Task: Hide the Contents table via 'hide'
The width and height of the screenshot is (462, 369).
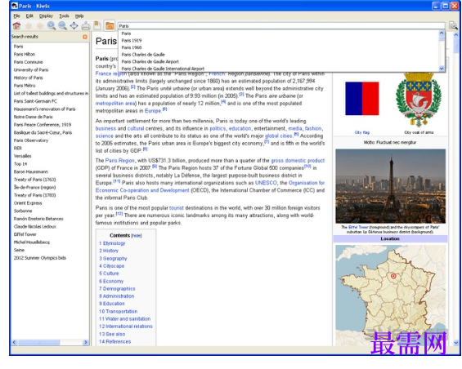Action: 137,236
